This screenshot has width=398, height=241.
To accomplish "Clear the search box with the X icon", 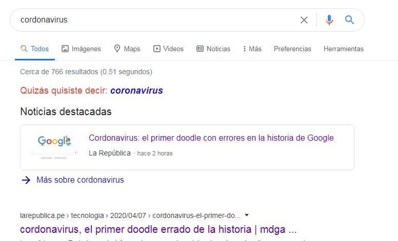I will coord(304,20).
